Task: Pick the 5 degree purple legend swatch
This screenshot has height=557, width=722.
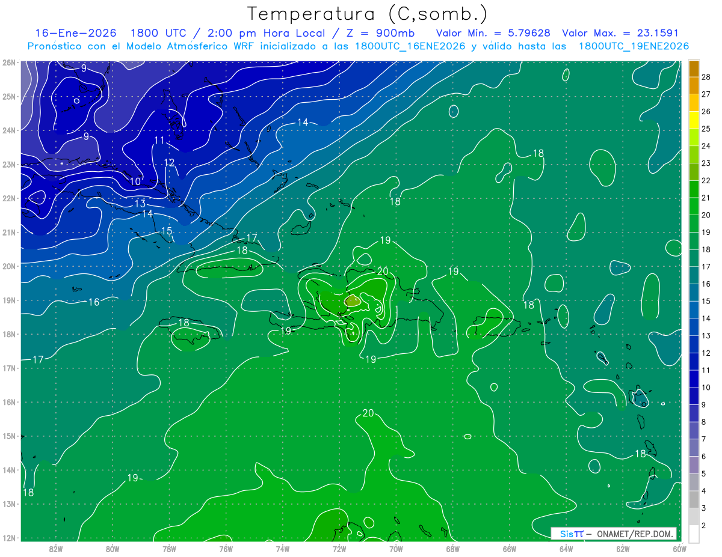Action: (x=694, y=465)
